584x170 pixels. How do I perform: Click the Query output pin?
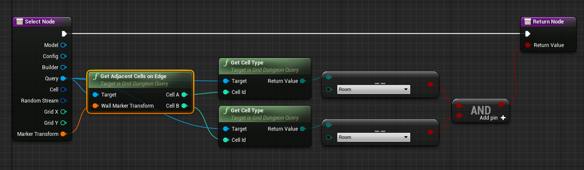pos(63,78)
